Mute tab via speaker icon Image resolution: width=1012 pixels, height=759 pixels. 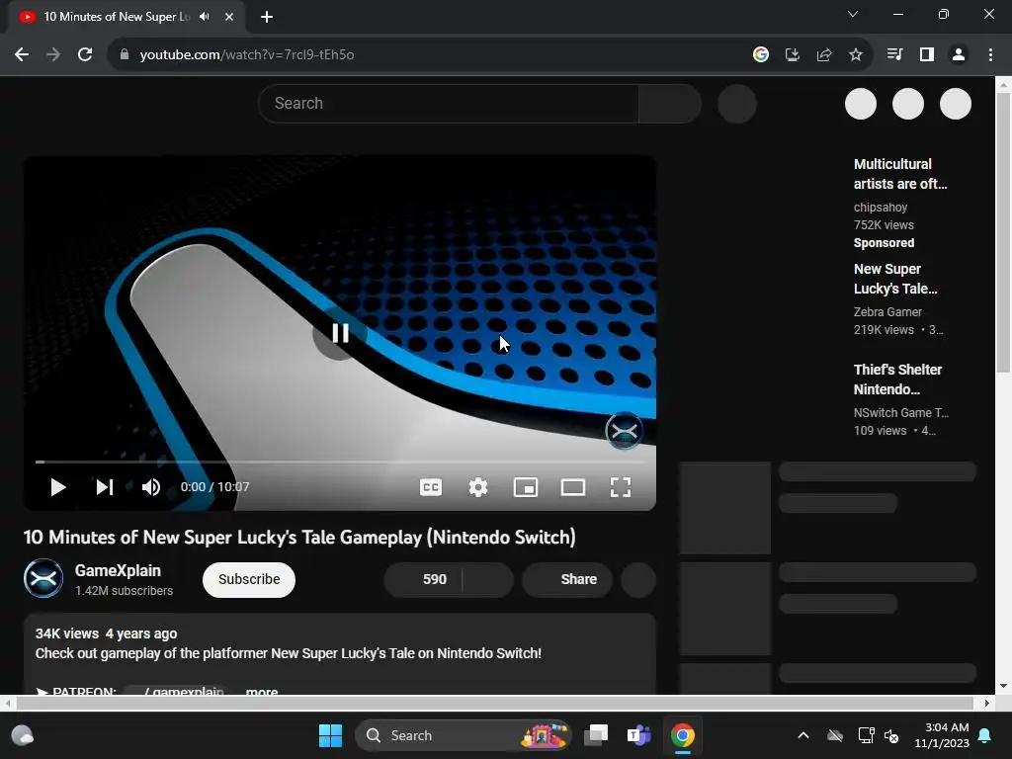tap(204, 17)
